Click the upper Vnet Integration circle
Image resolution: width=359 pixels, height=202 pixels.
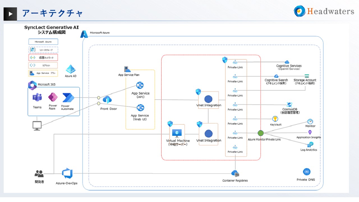[208, 99]
